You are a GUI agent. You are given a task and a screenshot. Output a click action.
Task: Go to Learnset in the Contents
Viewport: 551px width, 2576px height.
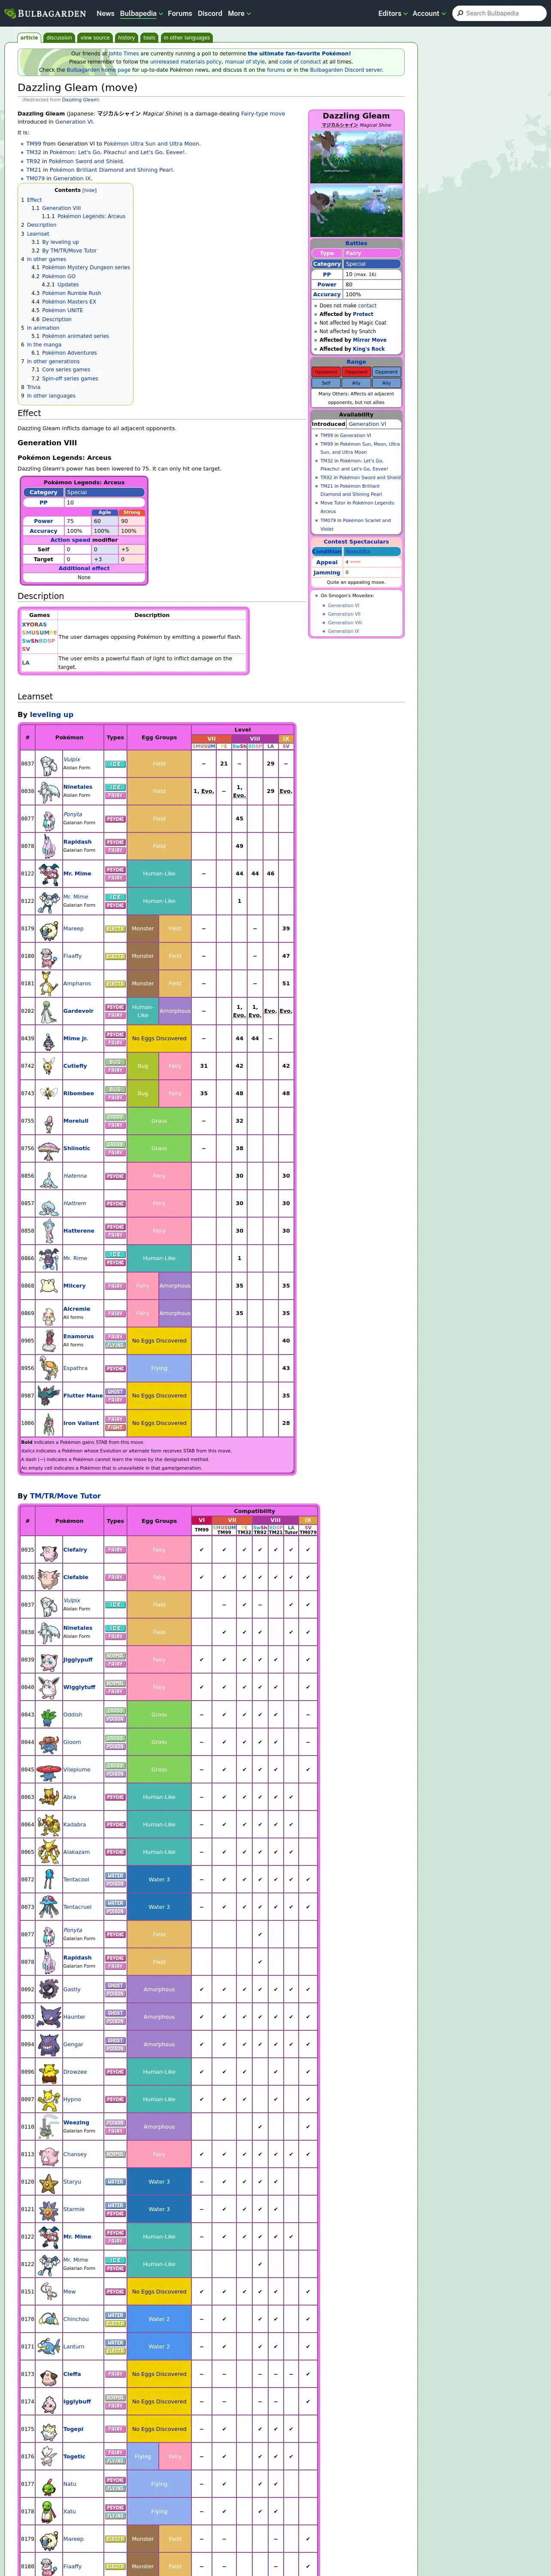pyautogui.click(x=38, y=234)
